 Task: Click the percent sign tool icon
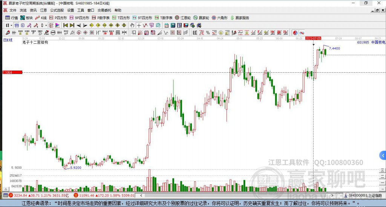click(x=208, y=33)
